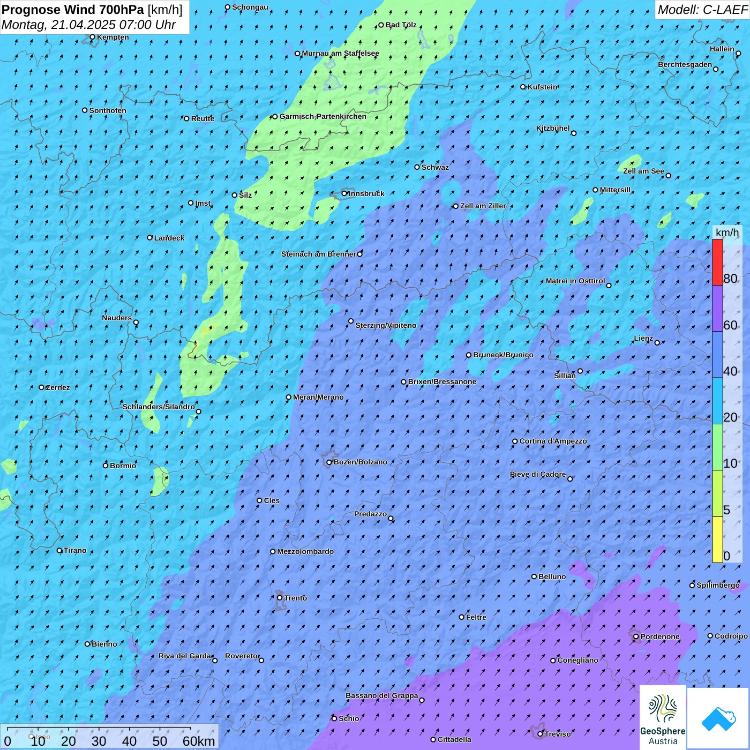This screenshot has height=750, width=750.
Task: Click the blue cloud arrow logo
Action: tap(718, 718)
